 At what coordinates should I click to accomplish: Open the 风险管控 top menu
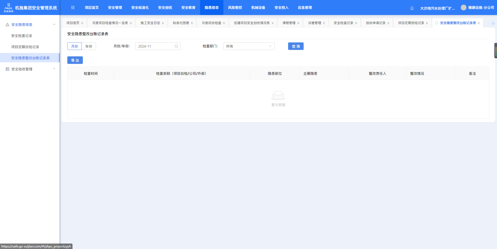click(x=235, y=8)
